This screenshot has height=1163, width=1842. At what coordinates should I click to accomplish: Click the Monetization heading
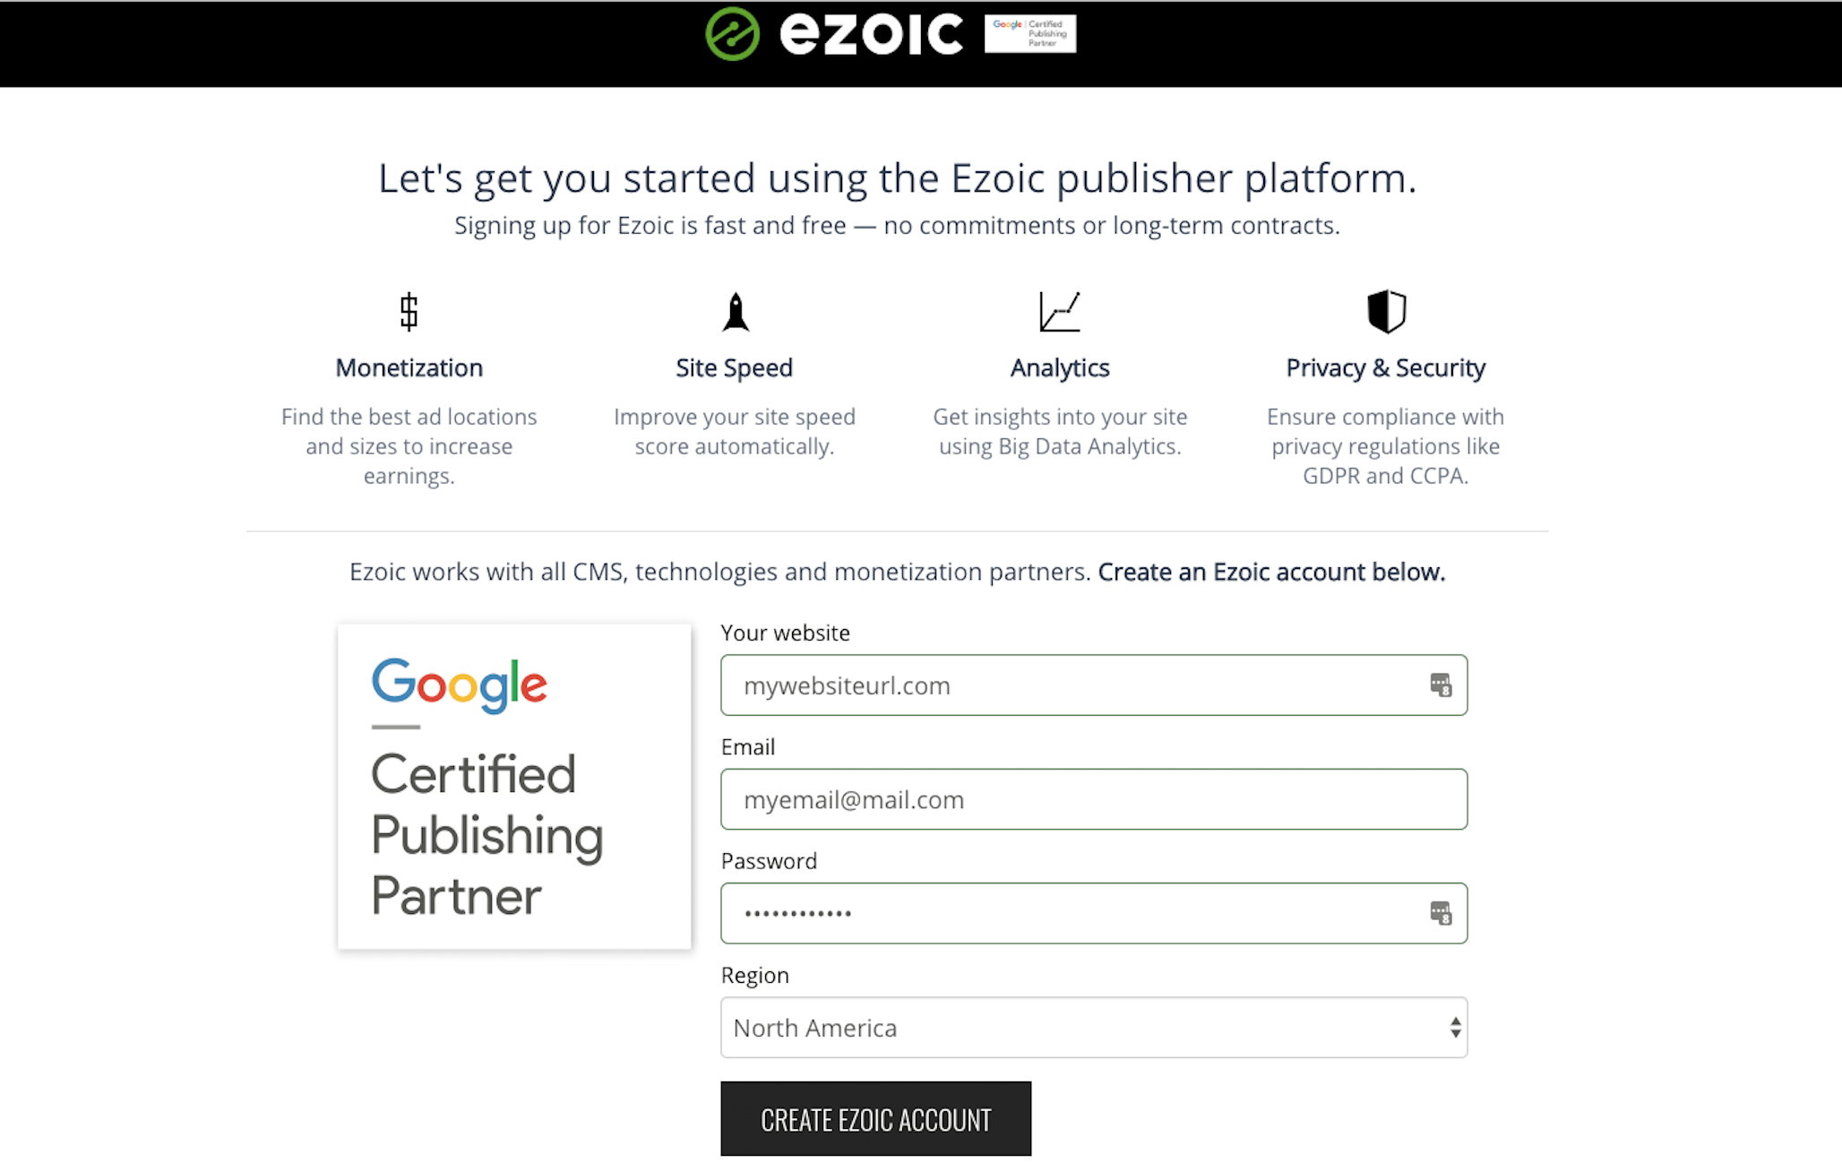click(409, 368)
